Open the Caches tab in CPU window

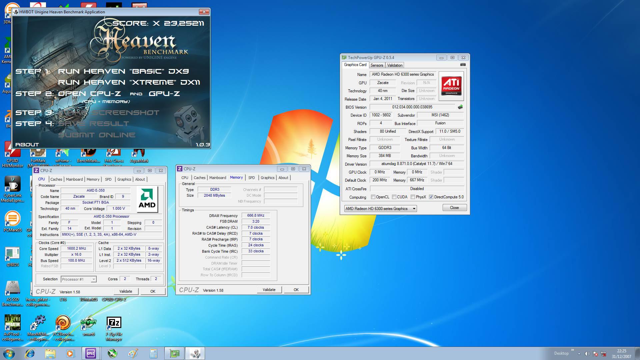[56, 179]
